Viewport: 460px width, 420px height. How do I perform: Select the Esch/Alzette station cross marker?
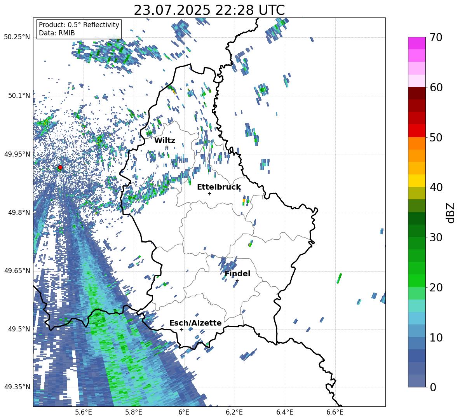pos(181,329)
